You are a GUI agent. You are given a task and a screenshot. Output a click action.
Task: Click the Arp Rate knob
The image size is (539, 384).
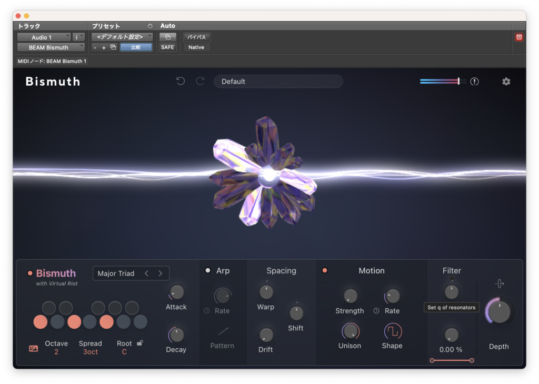(x=223, y=296)
